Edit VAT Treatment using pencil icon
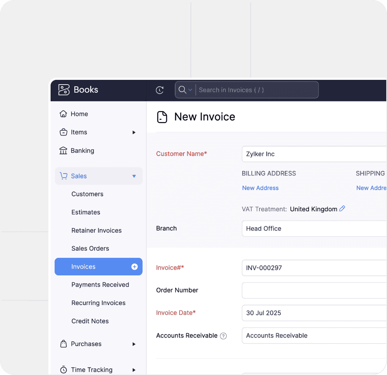This screenshot has height=375, width=387. click(x=342, y=209)
